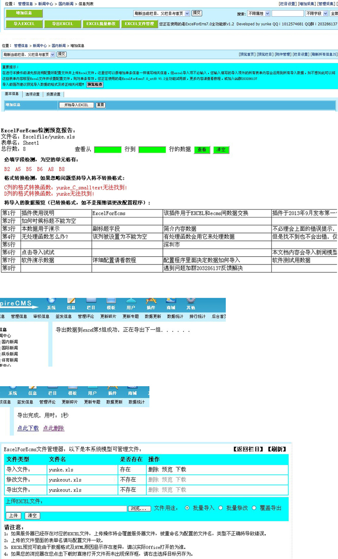The height and width of the screenshot is (559, 338).
Task: Open 模板 icon in export-progress CMS header
Action: click(111, 304)
